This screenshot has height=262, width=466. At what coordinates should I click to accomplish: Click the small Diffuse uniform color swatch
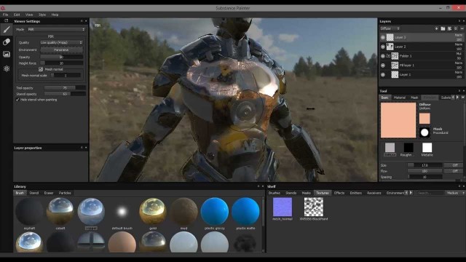[x=424, y=118]
